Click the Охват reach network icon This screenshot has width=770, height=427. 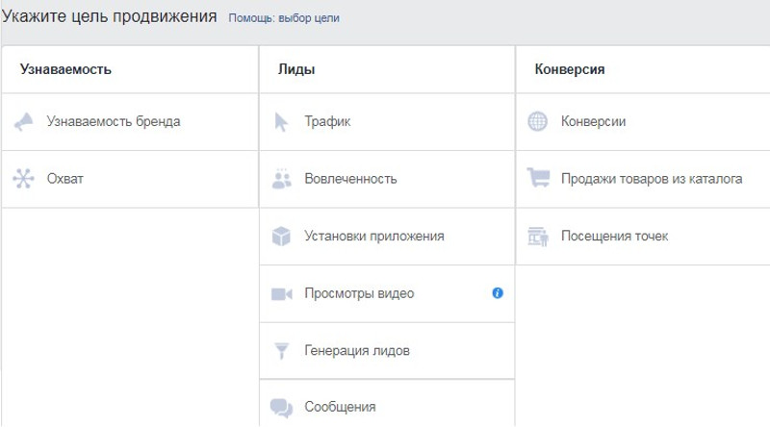23,179
